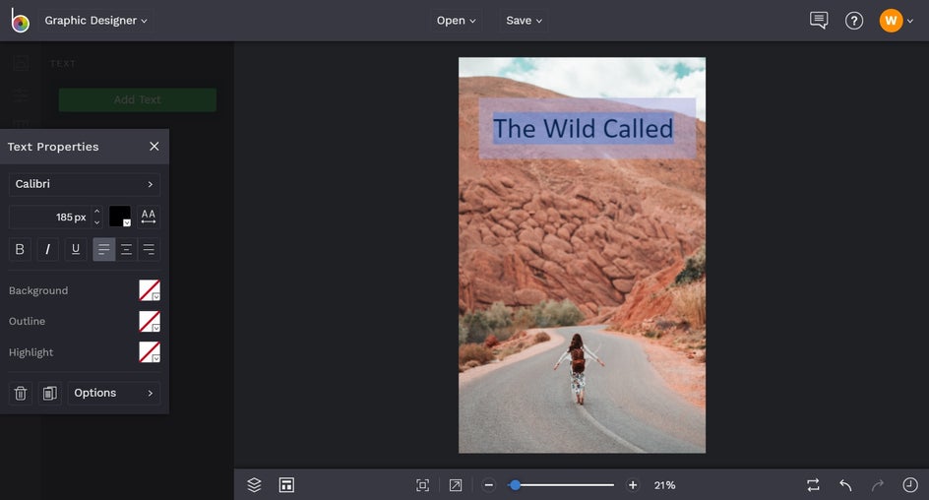Open the history clock icon

910,485
